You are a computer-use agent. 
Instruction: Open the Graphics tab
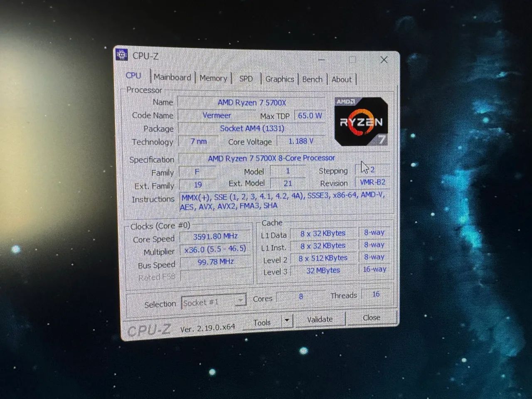click(x=280, y=79)
